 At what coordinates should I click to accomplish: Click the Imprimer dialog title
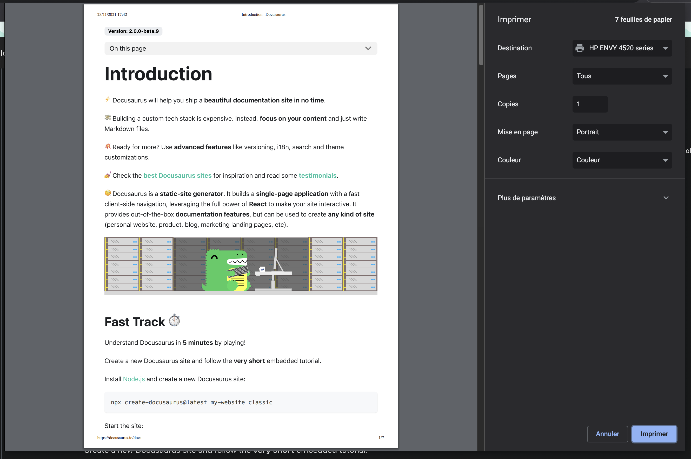click(x=514, y=20)
